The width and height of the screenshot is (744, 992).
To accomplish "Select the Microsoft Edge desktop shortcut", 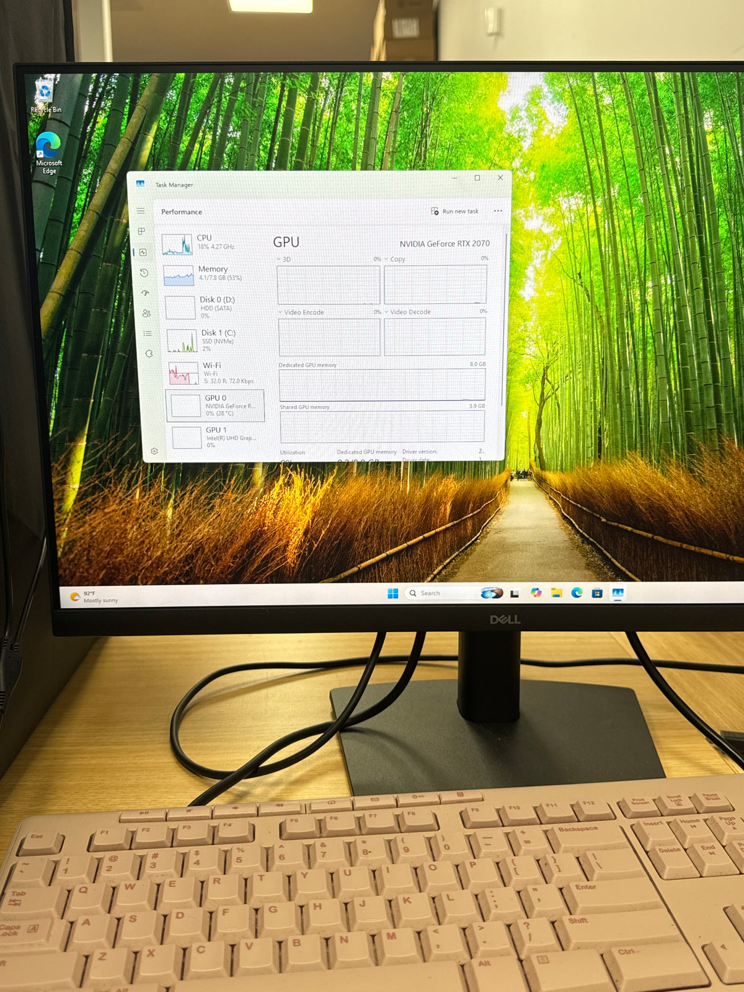I will [48, 154].
